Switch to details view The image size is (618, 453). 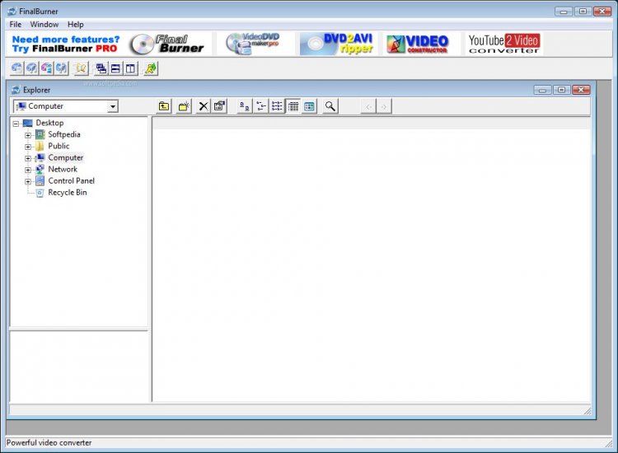(293, 106)
